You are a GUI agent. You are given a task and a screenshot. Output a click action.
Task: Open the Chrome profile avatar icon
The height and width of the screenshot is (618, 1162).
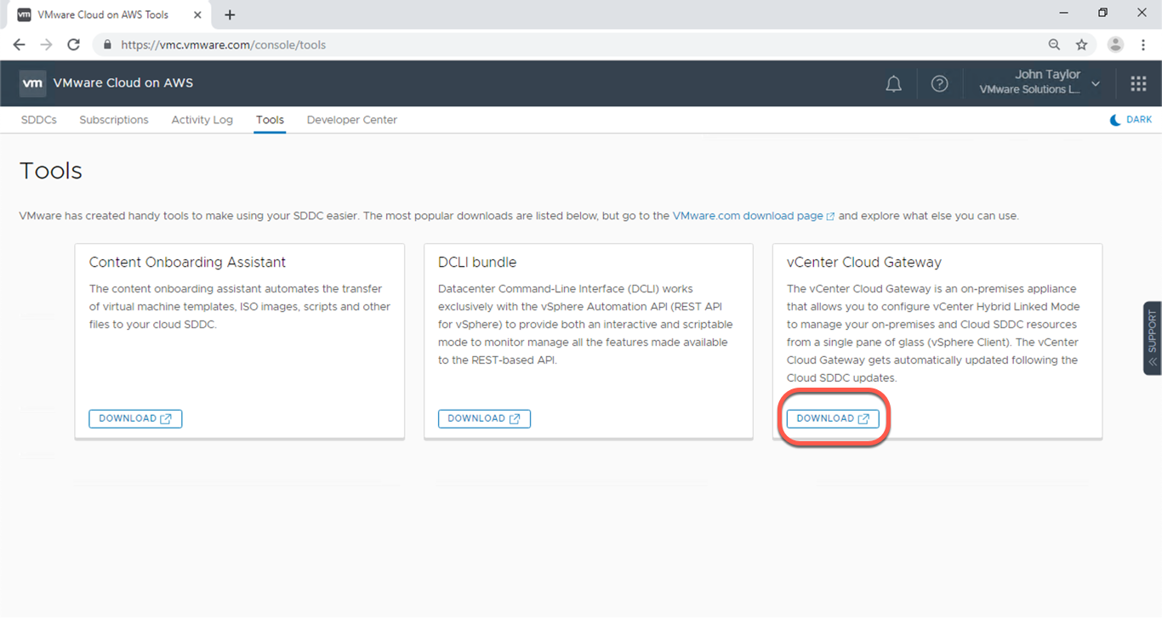(x=1115, y=45)
